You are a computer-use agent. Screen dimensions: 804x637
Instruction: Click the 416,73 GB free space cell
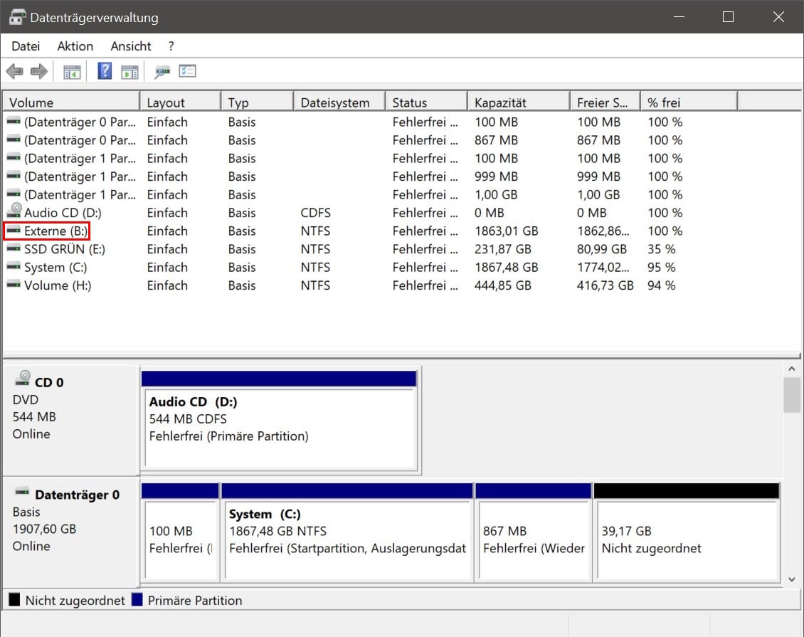(605, 285)
